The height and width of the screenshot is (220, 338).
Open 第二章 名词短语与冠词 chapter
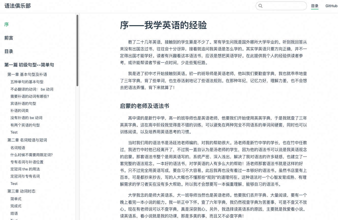(x=27, y=140)
